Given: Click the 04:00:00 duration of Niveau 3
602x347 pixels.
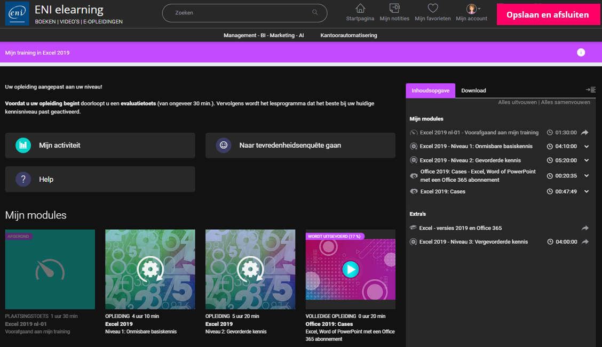Looking at the screenshot, I should point(566,241).
